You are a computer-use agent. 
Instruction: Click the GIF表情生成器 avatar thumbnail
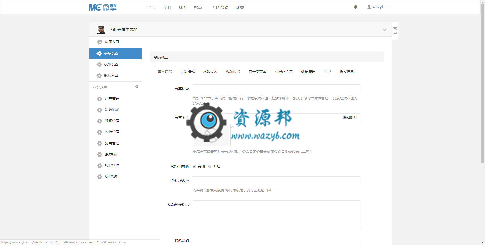tap(101, 30)
